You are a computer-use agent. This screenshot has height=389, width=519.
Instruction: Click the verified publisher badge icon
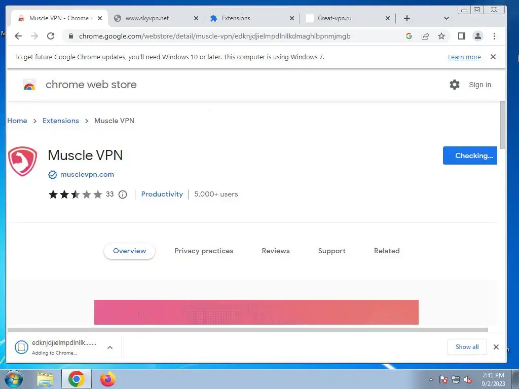[53, 175]
